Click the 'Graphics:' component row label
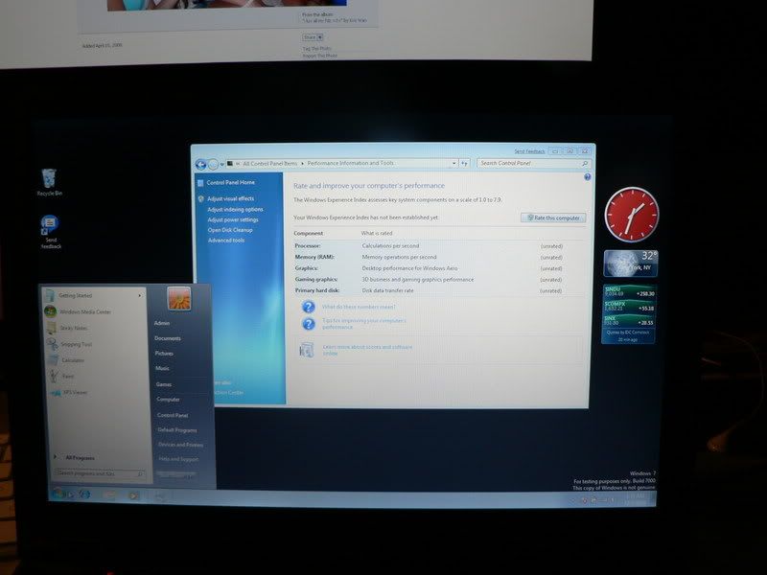 pos(306,268)
